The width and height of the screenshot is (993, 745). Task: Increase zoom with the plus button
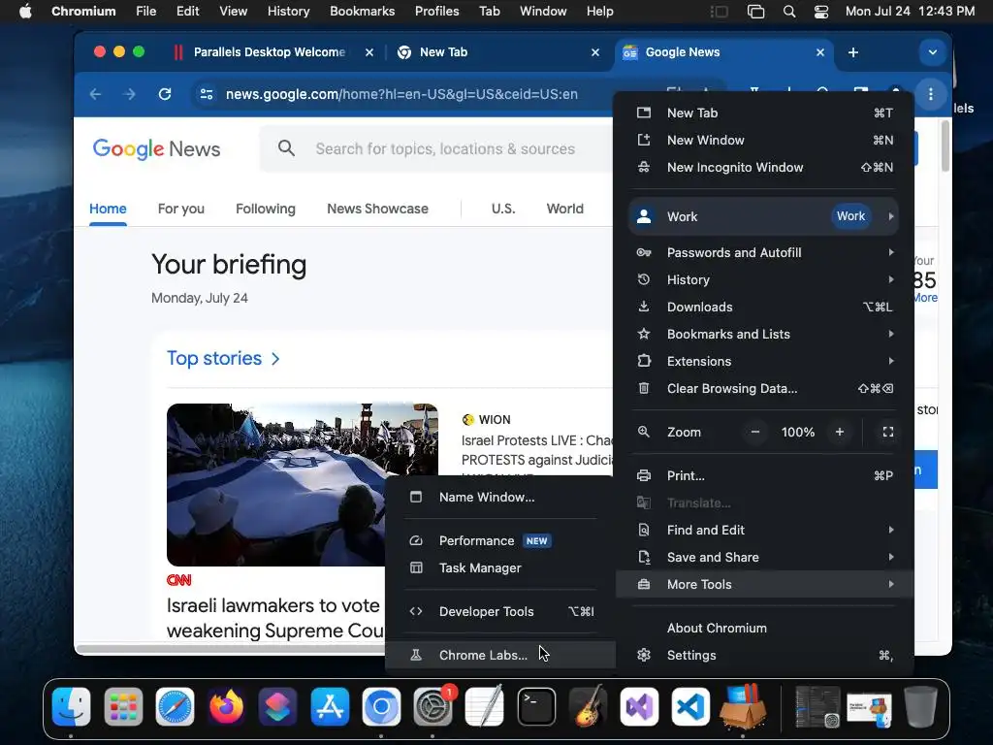(x=840, y=432)
